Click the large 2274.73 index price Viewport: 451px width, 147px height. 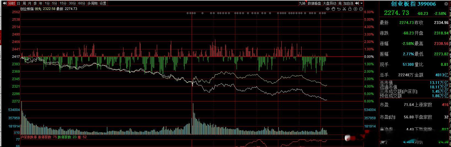(x=396, y=13)
